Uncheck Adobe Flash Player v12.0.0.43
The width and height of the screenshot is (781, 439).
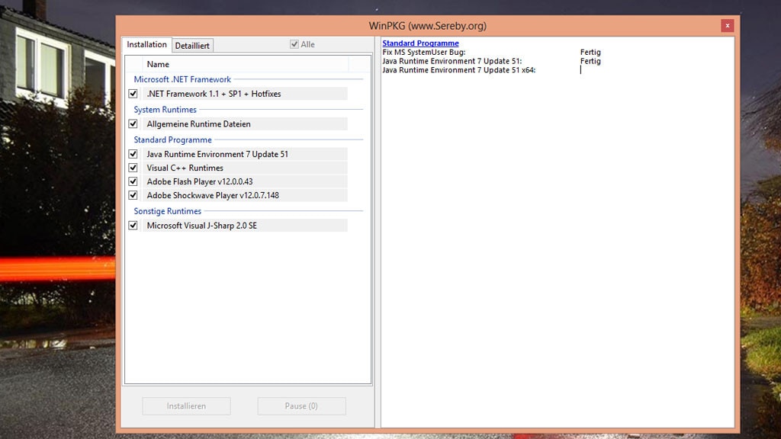point(133,181)
